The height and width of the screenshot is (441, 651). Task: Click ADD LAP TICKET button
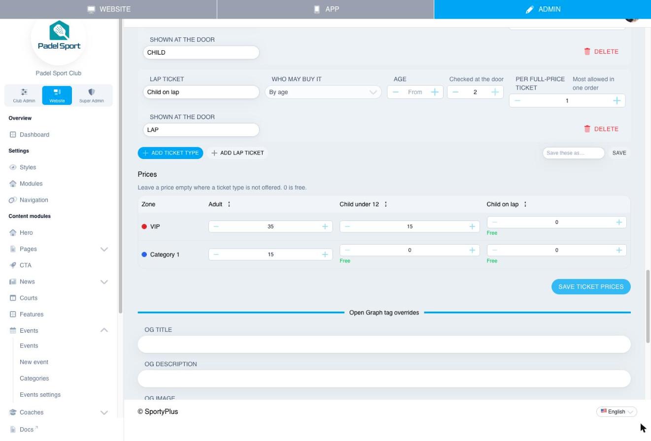tap(238, 153)
